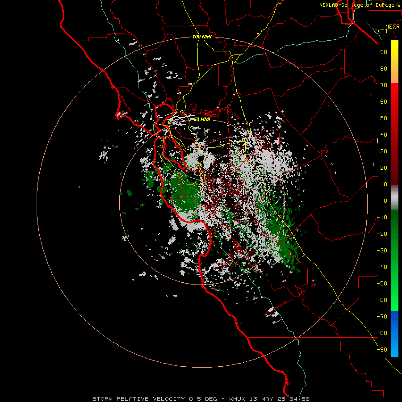Click the 50 NMI range ring label
Screen dimensions: 402x402
coord(202,119)
